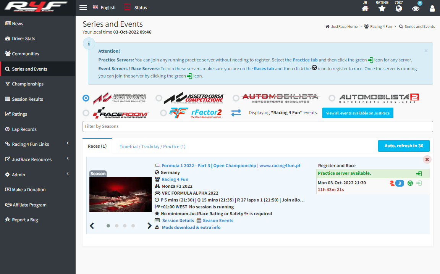Click the faded join server icon for Mon race

(419, 184)
